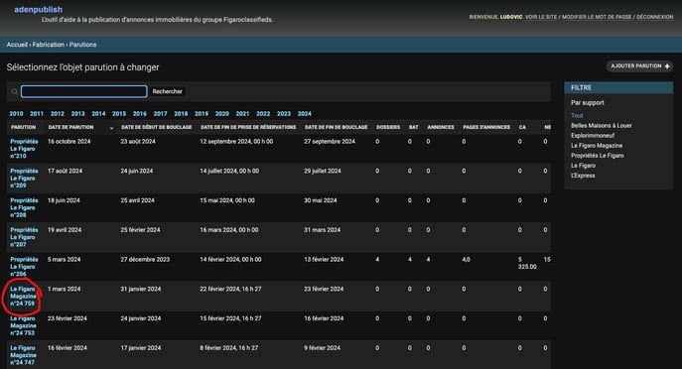Filter by year 2022
The image size is (682, 369).
(x=263, y=113)
